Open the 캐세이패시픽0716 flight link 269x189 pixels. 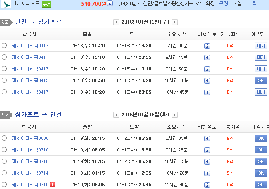click(x=30, y=161)
